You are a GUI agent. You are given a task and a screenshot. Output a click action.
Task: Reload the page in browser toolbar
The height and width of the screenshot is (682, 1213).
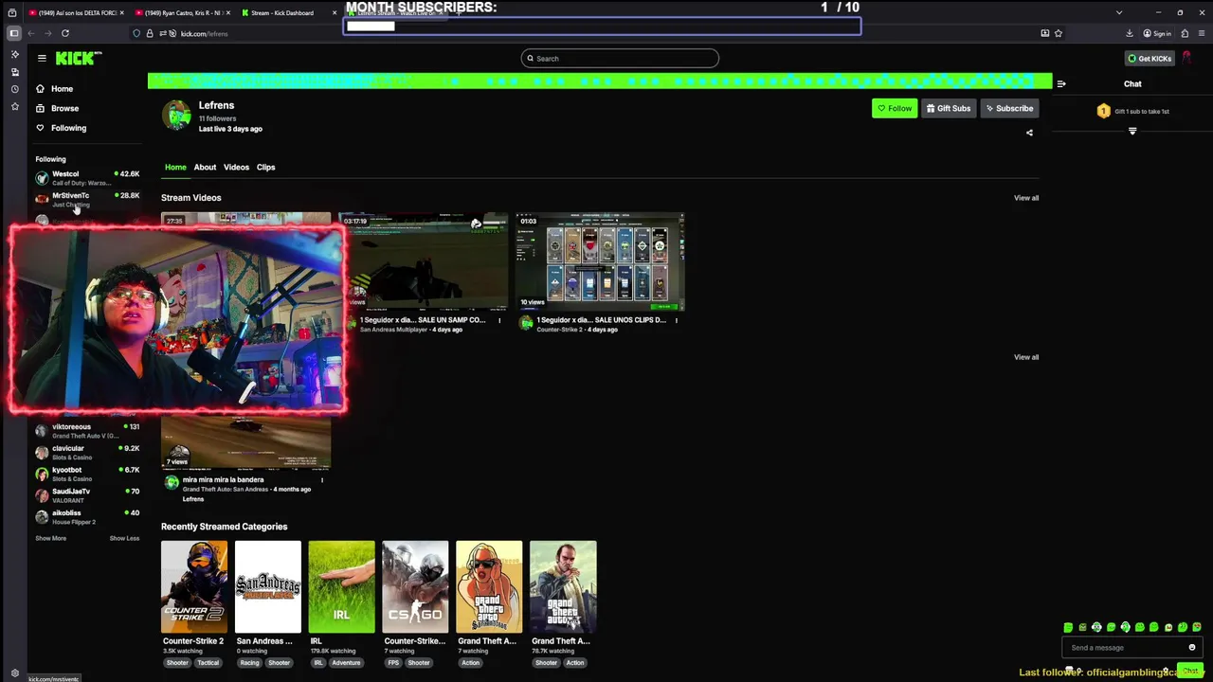tap(65, 33)
